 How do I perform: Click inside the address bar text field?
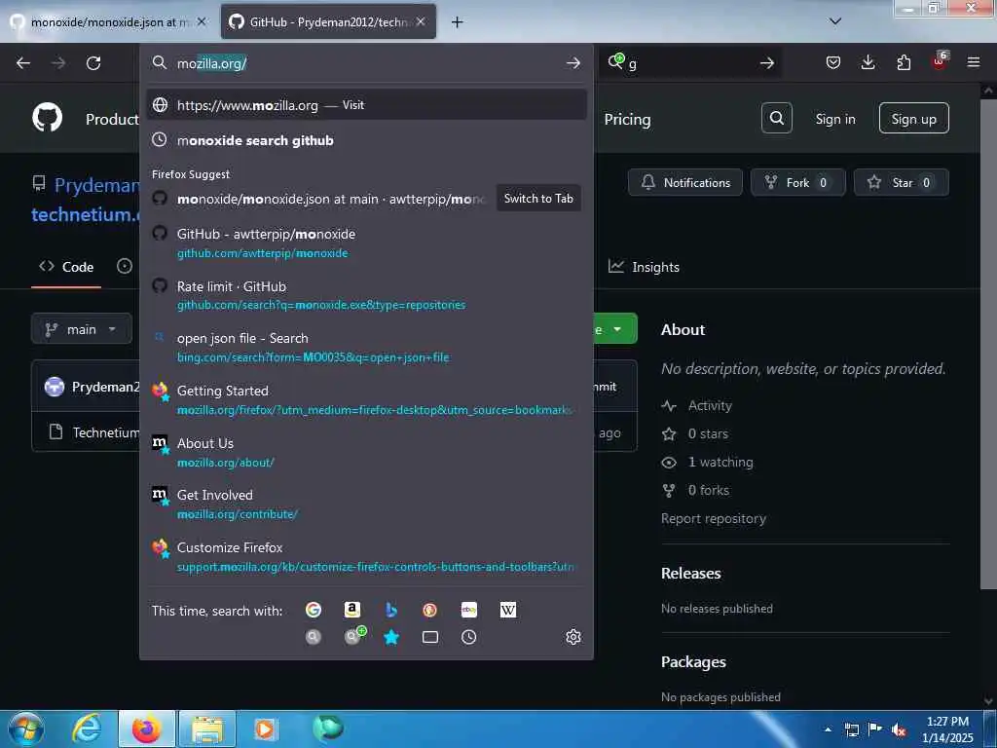[x=367, y=63]
